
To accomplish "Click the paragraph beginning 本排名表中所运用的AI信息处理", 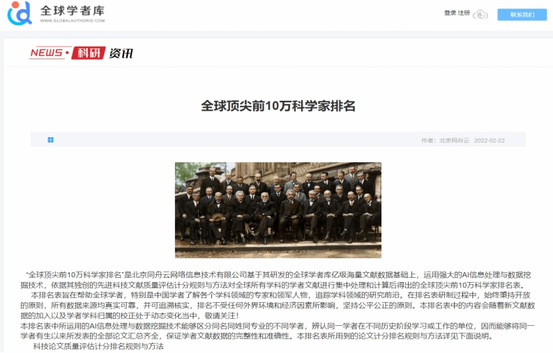I will [x=278, y=331].
